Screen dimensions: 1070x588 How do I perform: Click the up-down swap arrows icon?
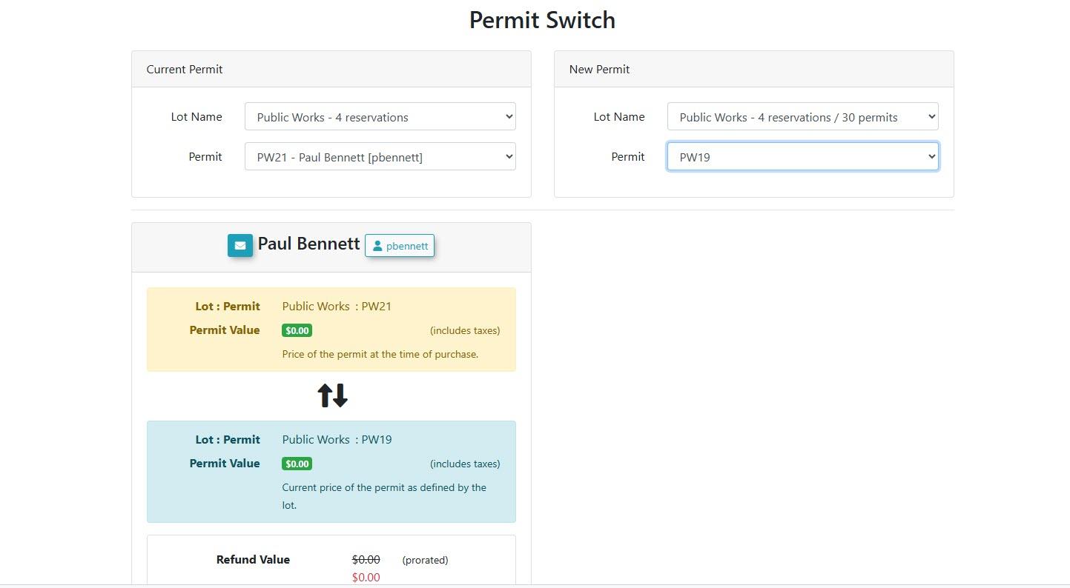332,396
